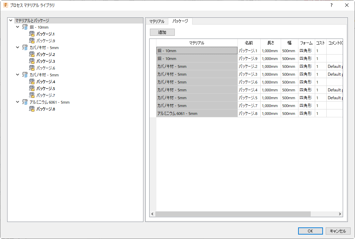The width and height of the screenshot is (355, 239).
Task: Click the 名前 column header
Action: [249, 43]
